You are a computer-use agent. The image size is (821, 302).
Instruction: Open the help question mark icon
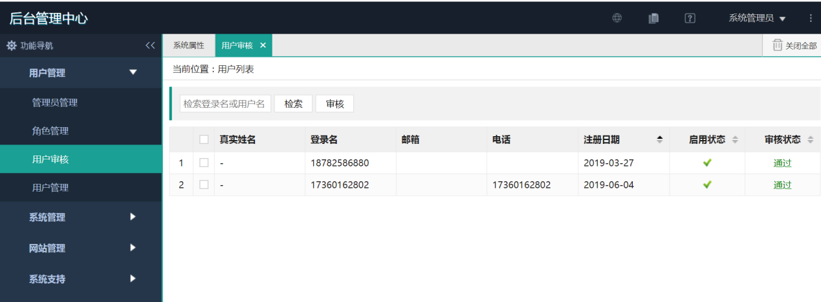click(690, 18)
